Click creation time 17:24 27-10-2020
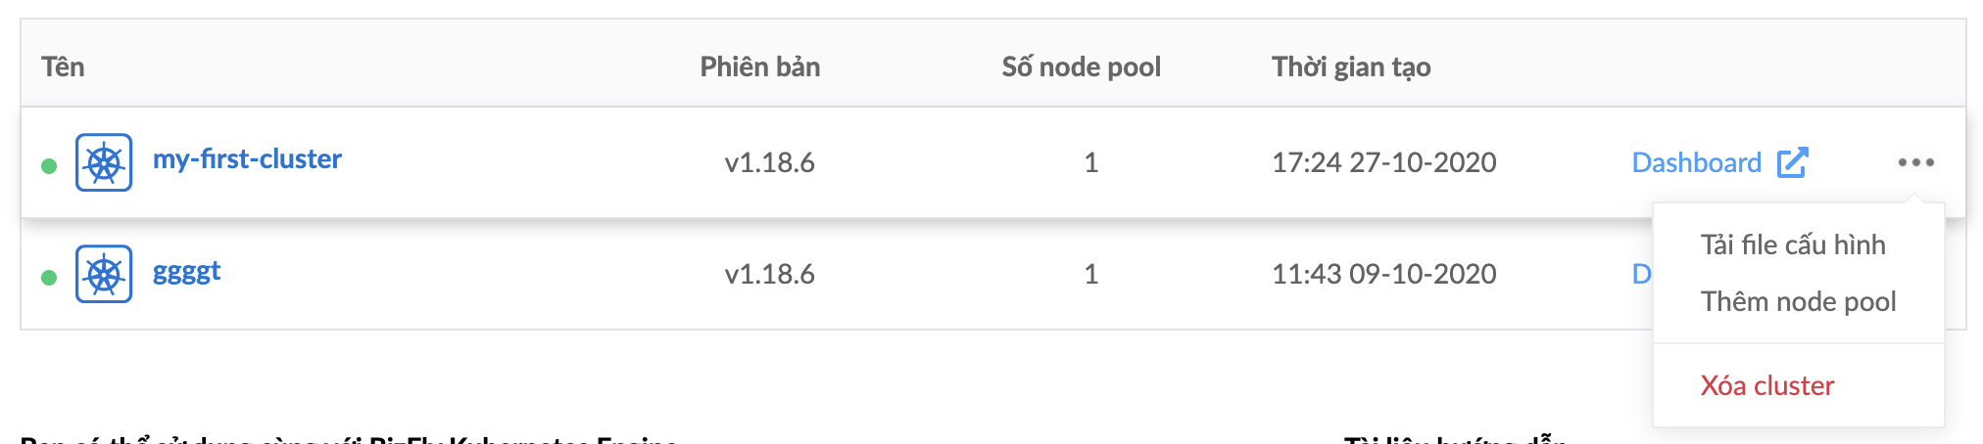Image resolution: width=1983 pixels, height=444 pixels. [1383, 162]
